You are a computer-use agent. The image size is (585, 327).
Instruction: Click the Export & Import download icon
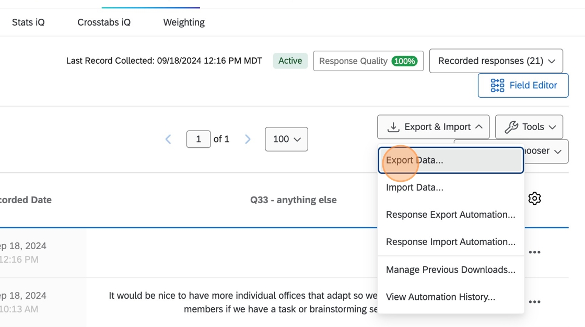point(393,127)
